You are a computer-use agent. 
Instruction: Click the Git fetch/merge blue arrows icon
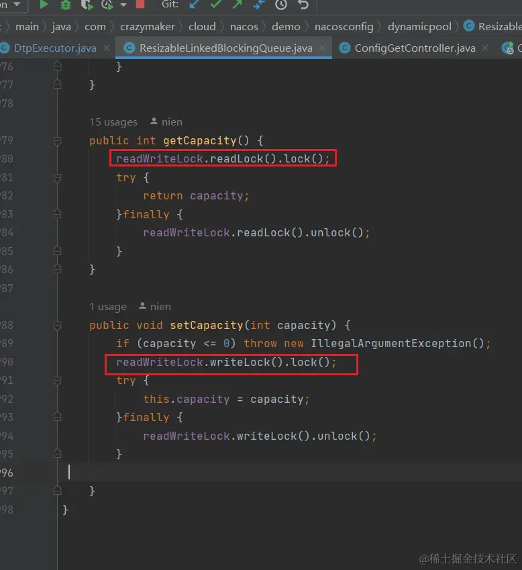[259, 4]
